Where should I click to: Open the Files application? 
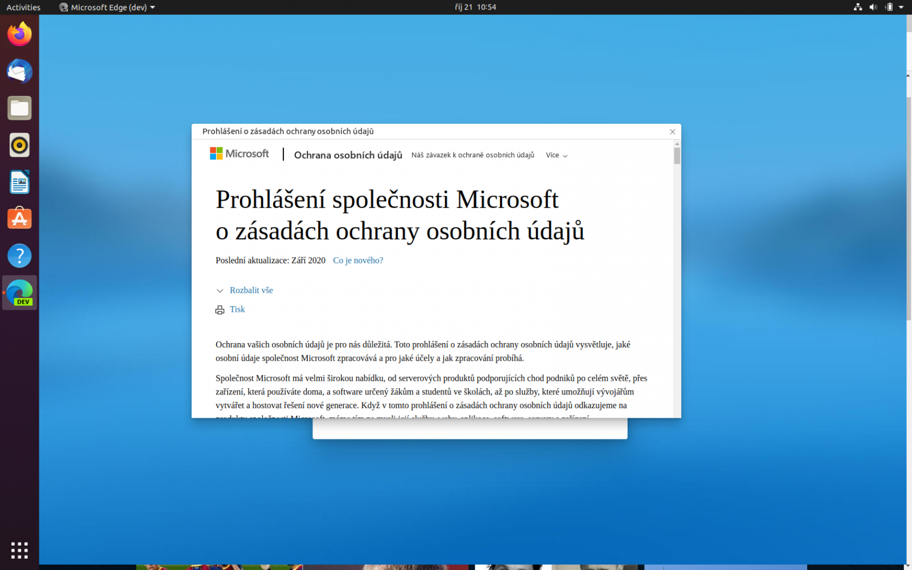(19, 108)
